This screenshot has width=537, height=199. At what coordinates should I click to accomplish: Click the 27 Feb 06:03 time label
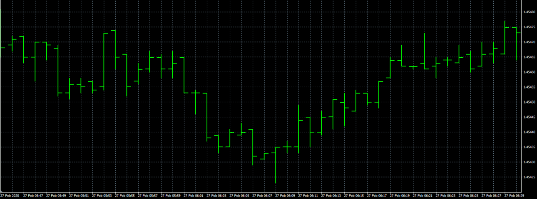click(x=216, y=196)
